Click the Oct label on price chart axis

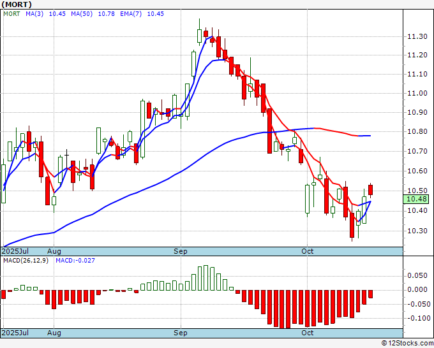307,251
